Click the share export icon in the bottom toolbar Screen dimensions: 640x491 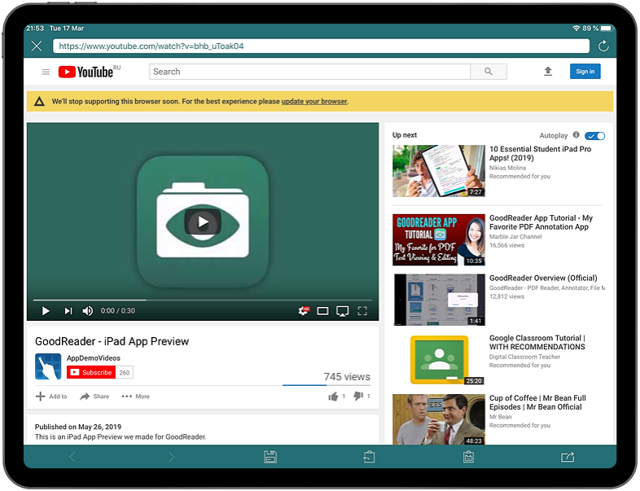pos(568,457)
